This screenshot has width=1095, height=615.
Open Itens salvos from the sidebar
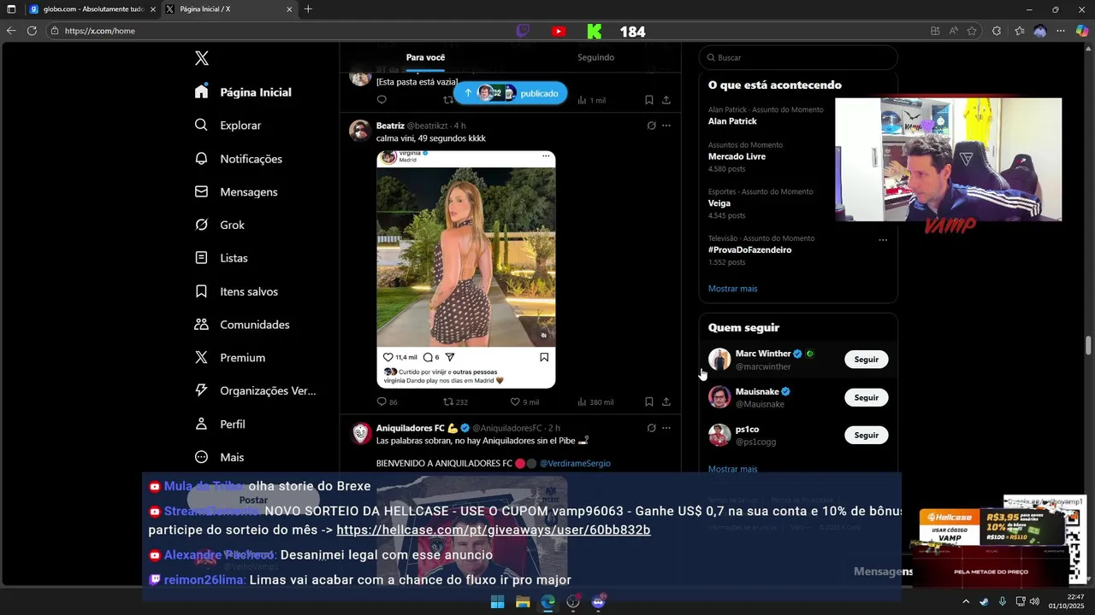(x=236, y=291)
